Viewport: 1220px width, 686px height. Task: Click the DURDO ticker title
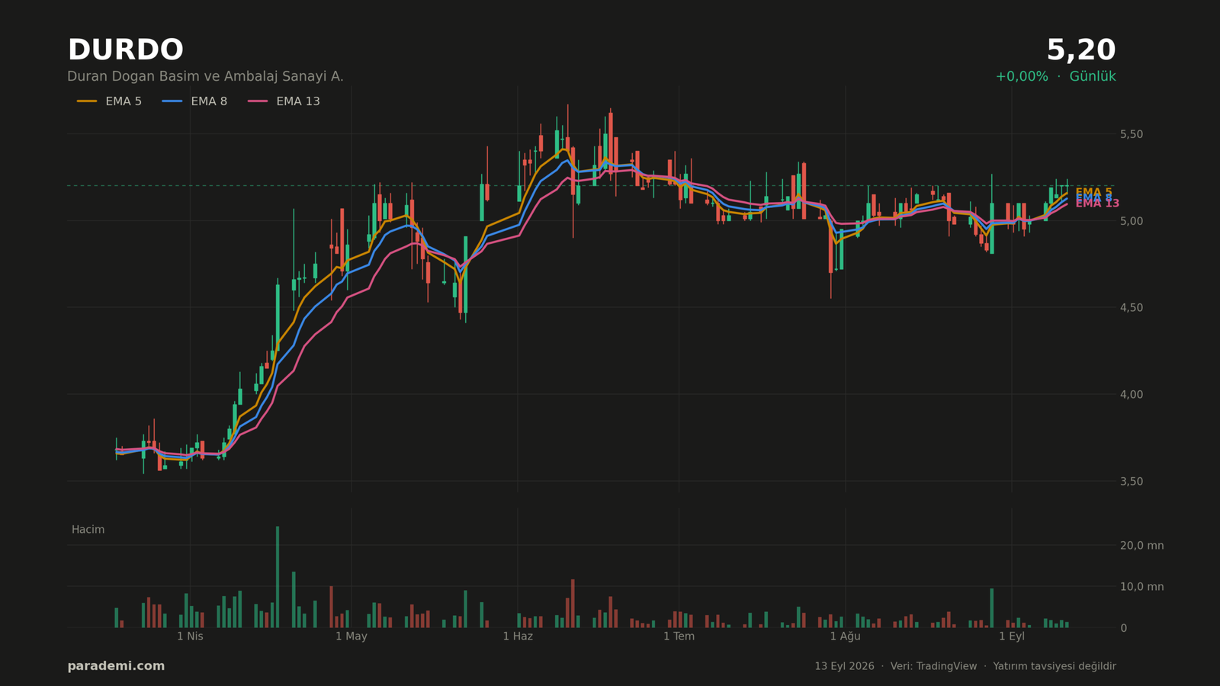pos(125,50)
